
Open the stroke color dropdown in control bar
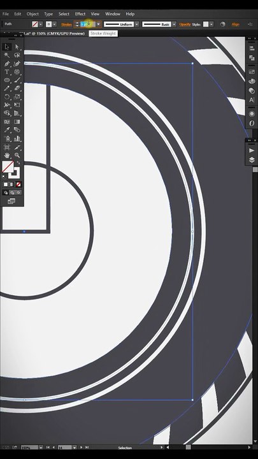click(x=54, y=24)
